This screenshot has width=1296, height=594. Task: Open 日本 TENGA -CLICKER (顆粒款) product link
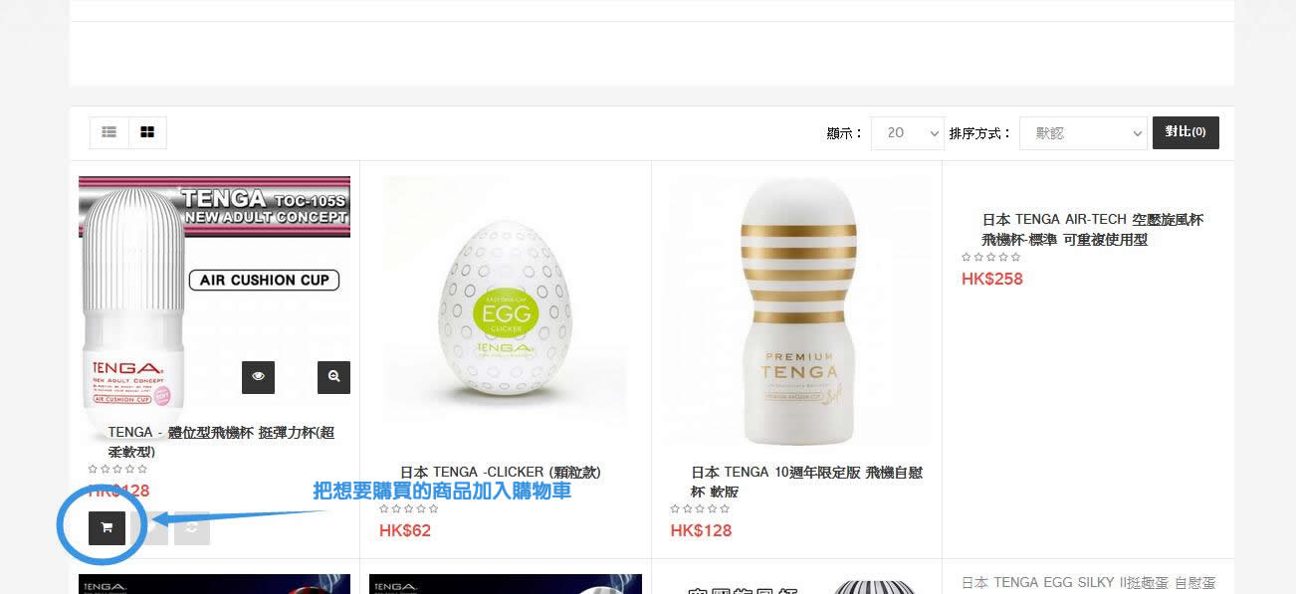click(x=501, y=472)
